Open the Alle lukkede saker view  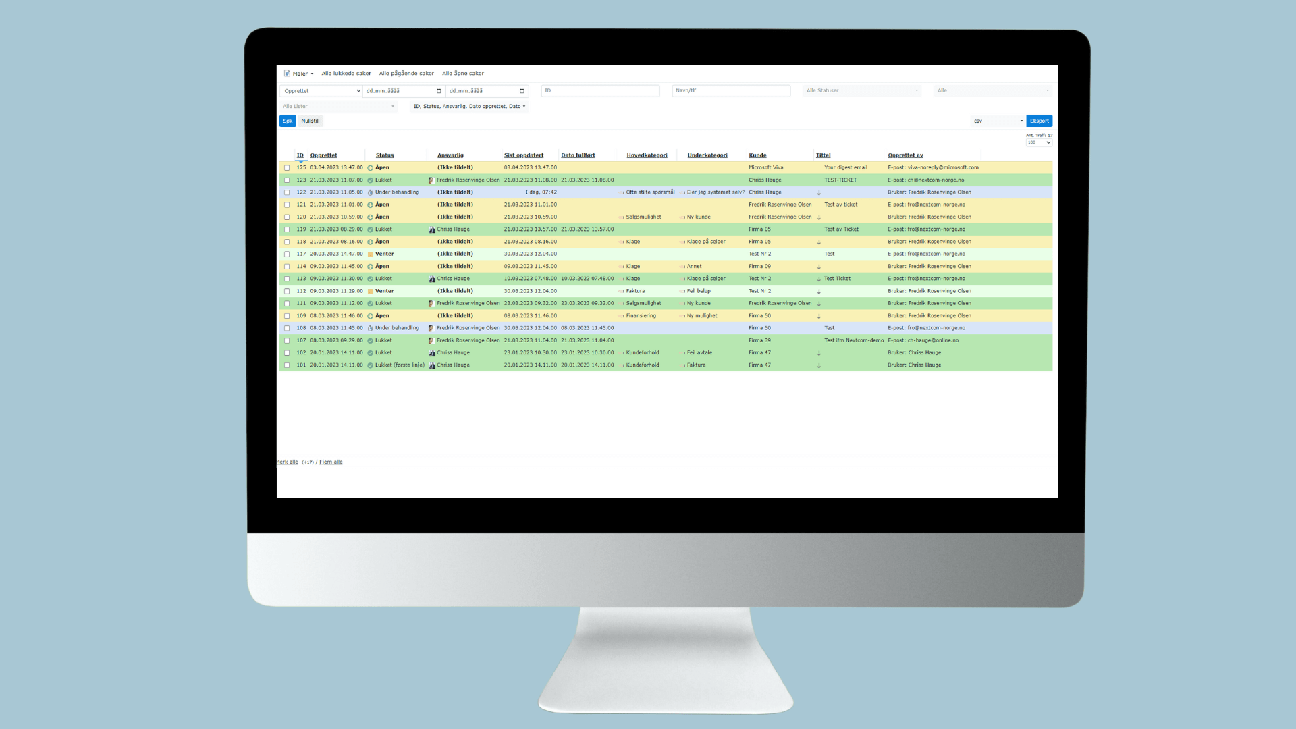(x=346, y=73)
